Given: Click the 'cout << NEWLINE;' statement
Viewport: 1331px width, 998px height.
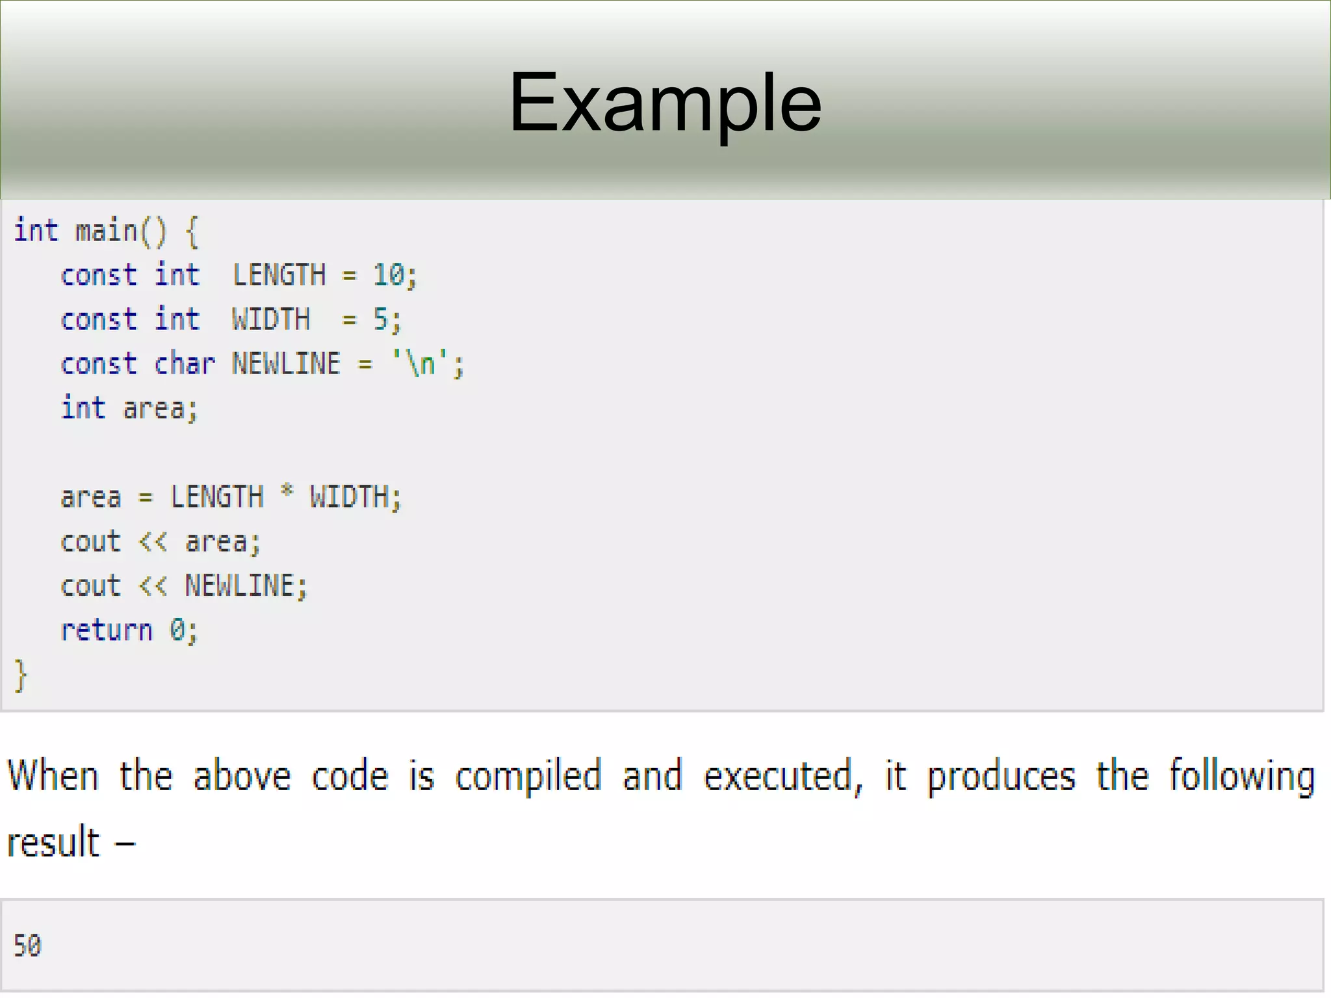Looking at the screenshot, I should tap(183, 586).
